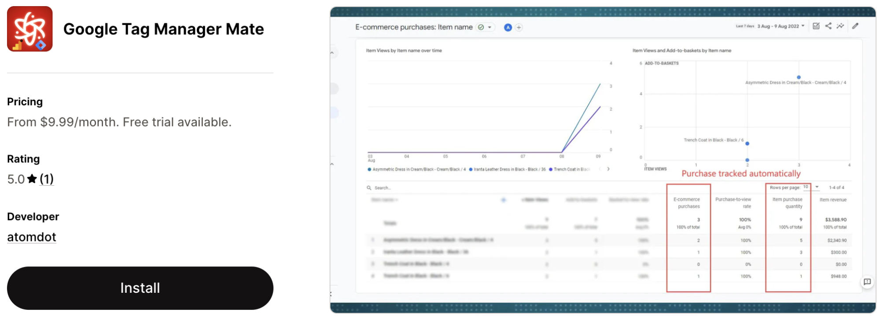Collapse the upper sidebar chevron
This screenshot has width=880, height=320.
point(332,53)
